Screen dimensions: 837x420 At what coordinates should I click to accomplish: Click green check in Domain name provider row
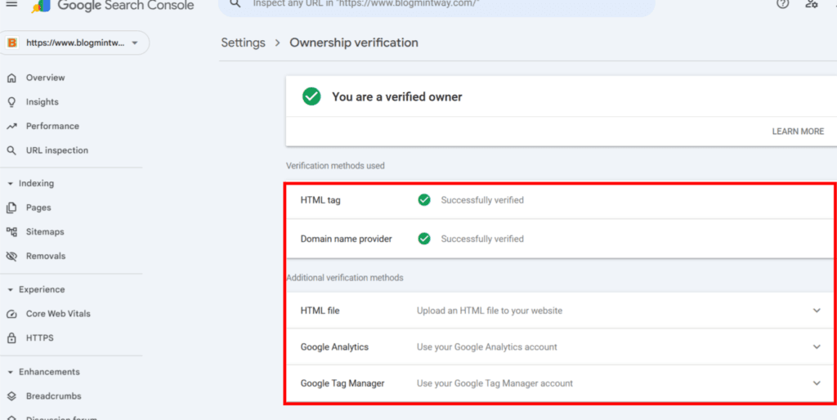424,239
